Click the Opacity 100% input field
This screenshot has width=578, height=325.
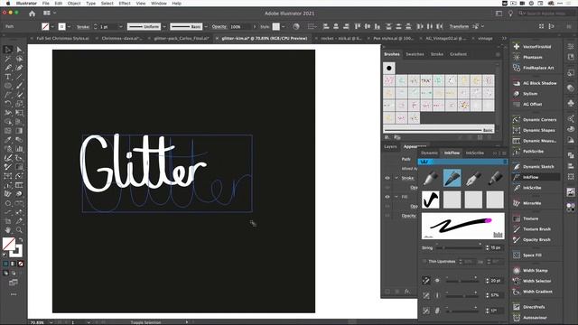pos(240,26)
